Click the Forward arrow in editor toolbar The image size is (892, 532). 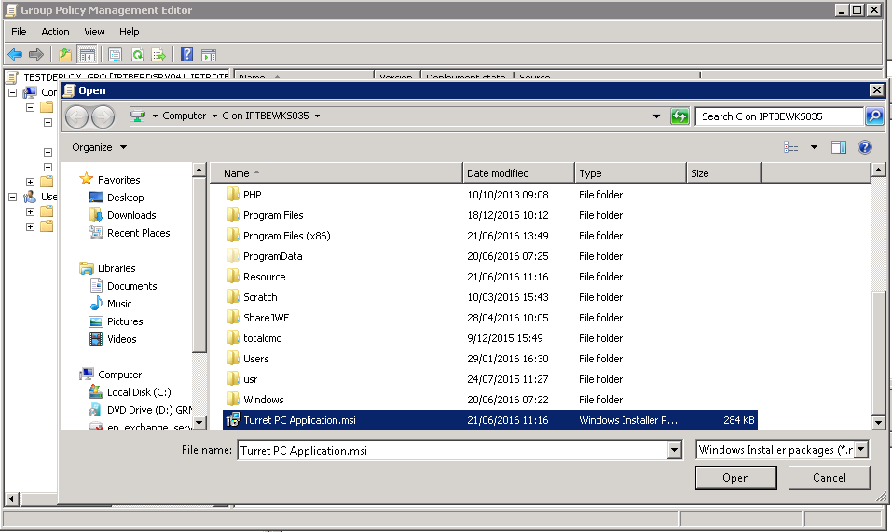coord(36,55)
